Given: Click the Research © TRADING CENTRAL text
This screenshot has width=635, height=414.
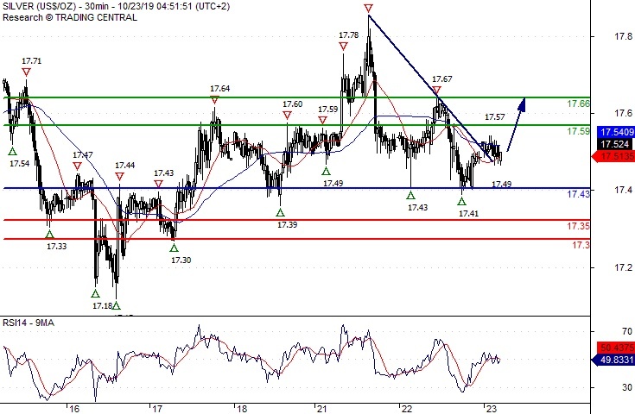Looking at the screenshot, I should tap(70, 17).
